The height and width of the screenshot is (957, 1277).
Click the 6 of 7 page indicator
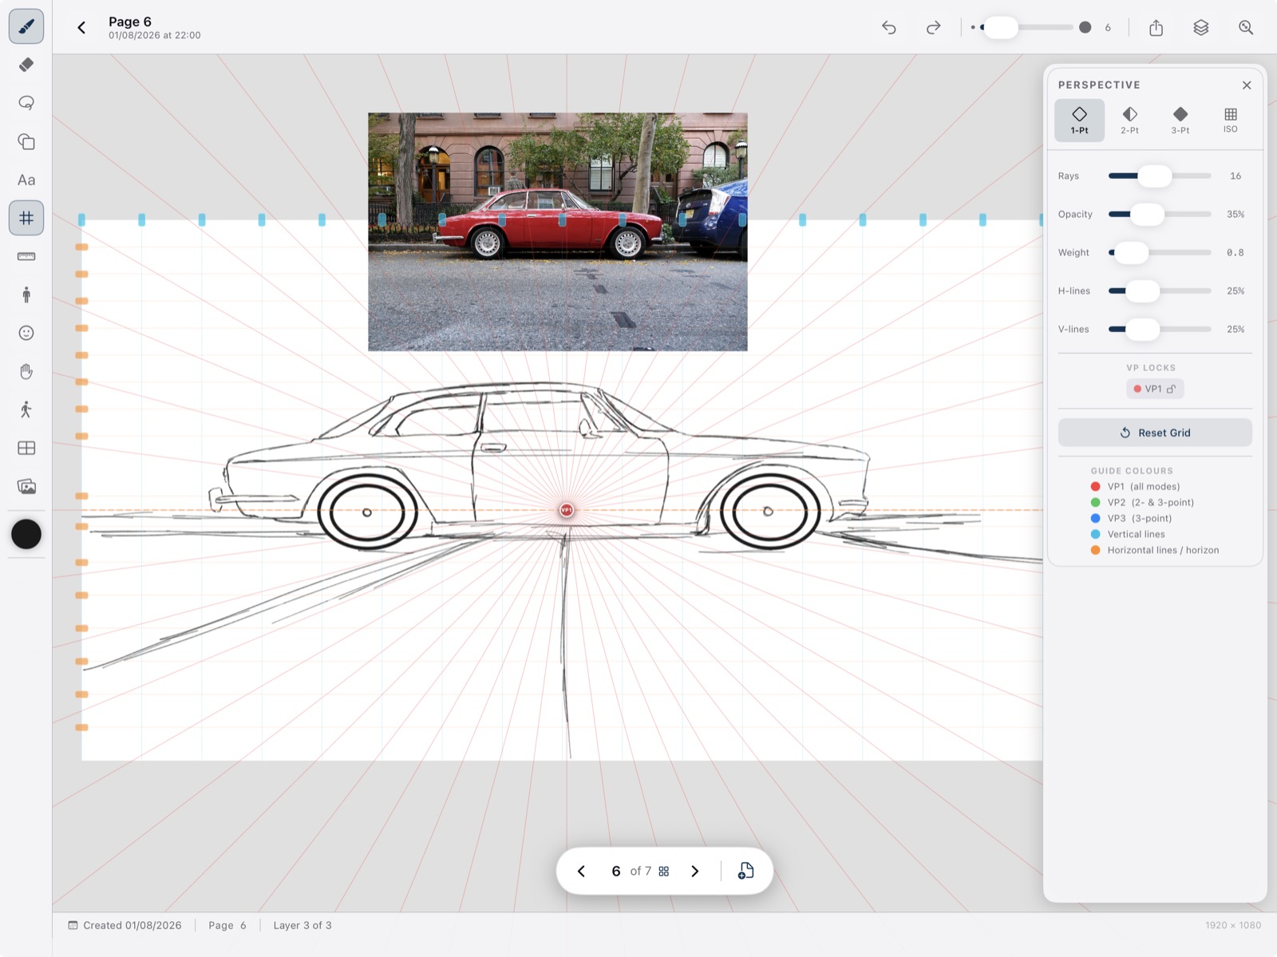631,871
